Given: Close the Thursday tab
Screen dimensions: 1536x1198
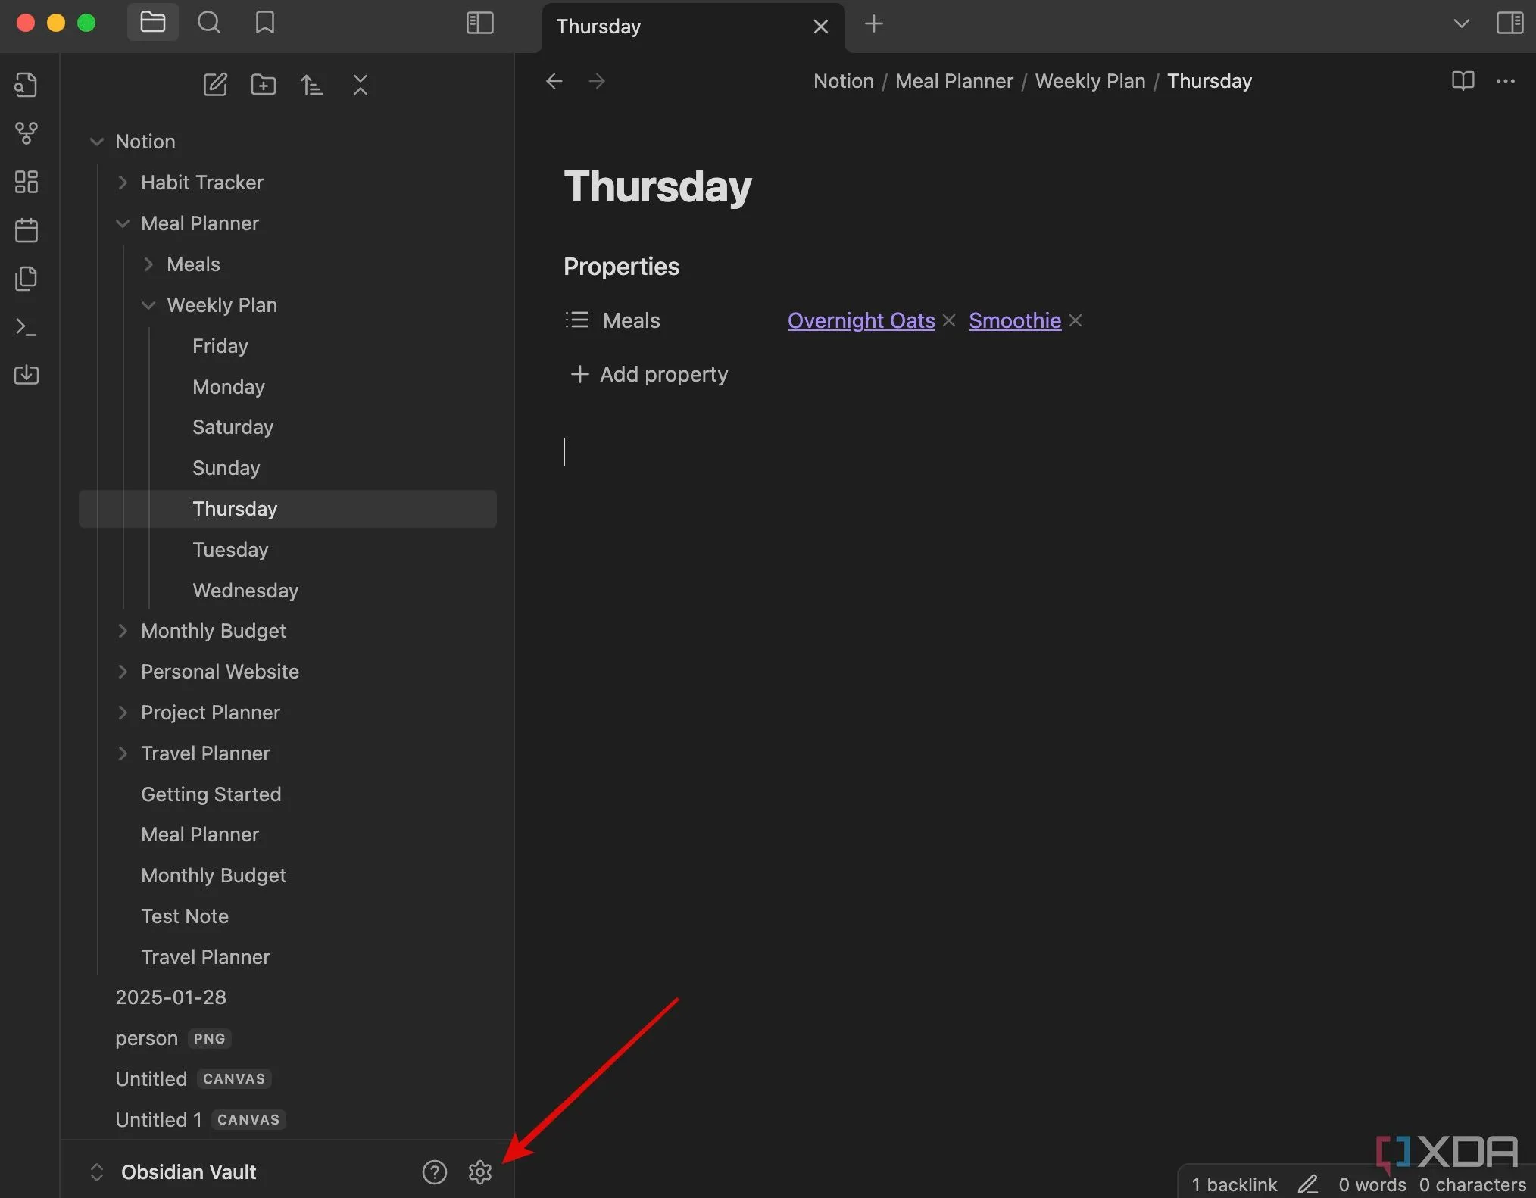Looking at the screenshot, I should click(820, 27).
